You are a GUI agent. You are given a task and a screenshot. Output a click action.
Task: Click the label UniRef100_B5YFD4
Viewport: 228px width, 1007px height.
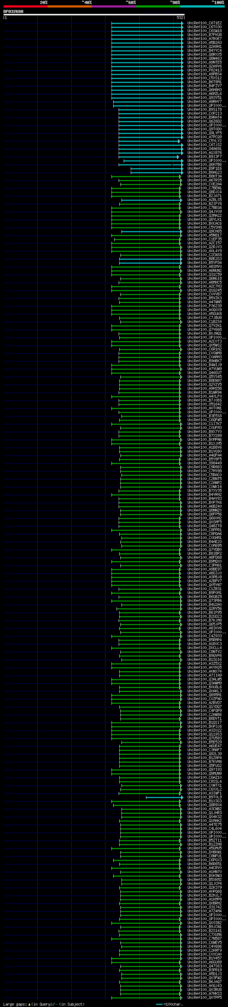[x=204, y=263]
